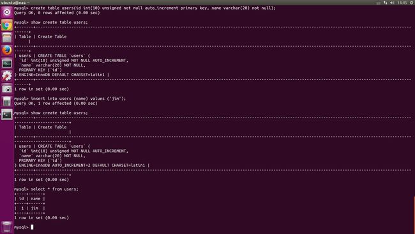Open the Ubuntu Dash search launcher
Viewport: 415px width, 234px height.
[x=7, y=12]
